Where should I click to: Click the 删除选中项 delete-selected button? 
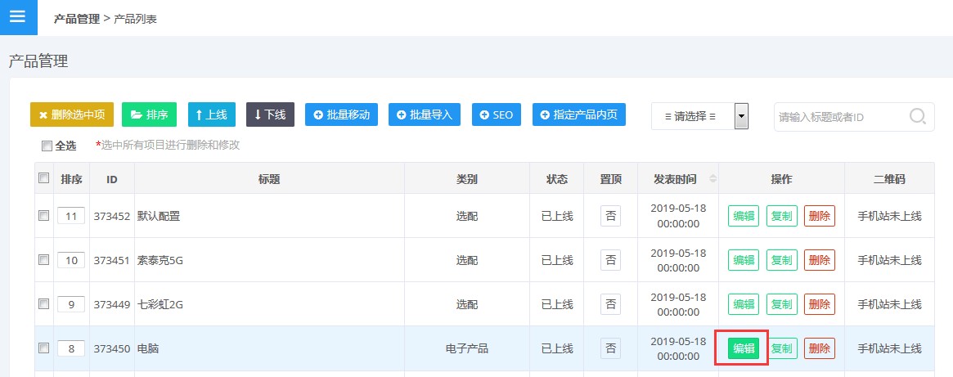(72, 115)
